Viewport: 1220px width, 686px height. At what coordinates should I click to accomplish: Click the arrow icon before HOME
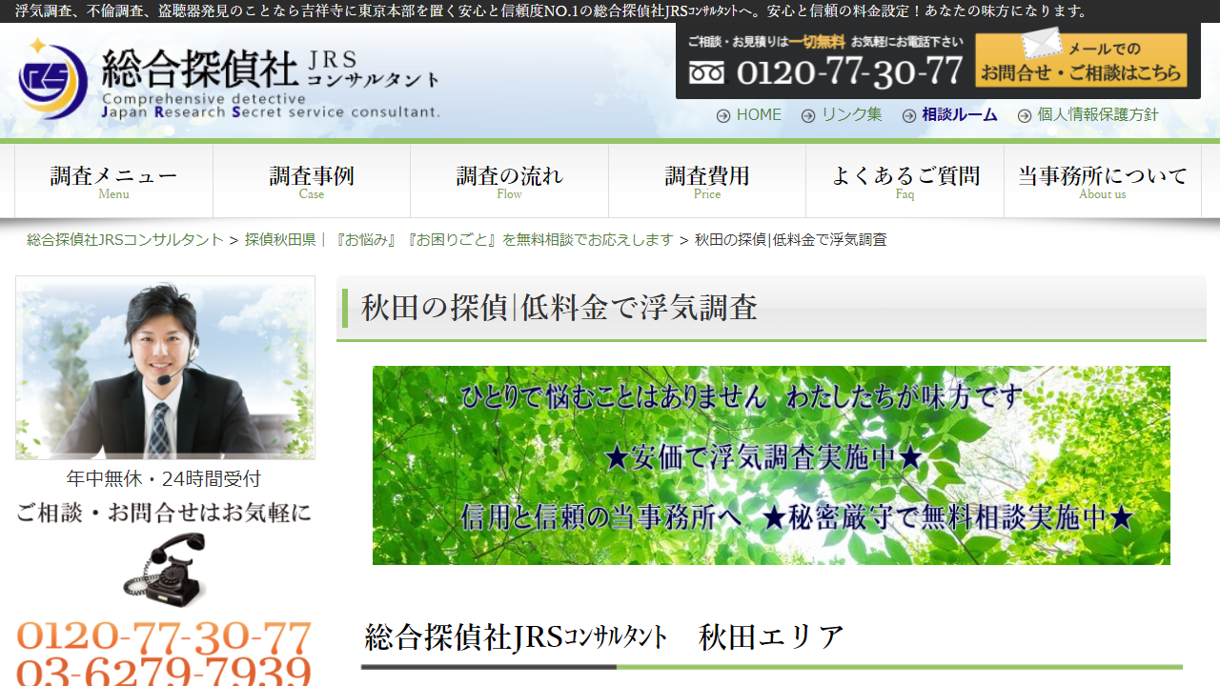tap(723, 114)
